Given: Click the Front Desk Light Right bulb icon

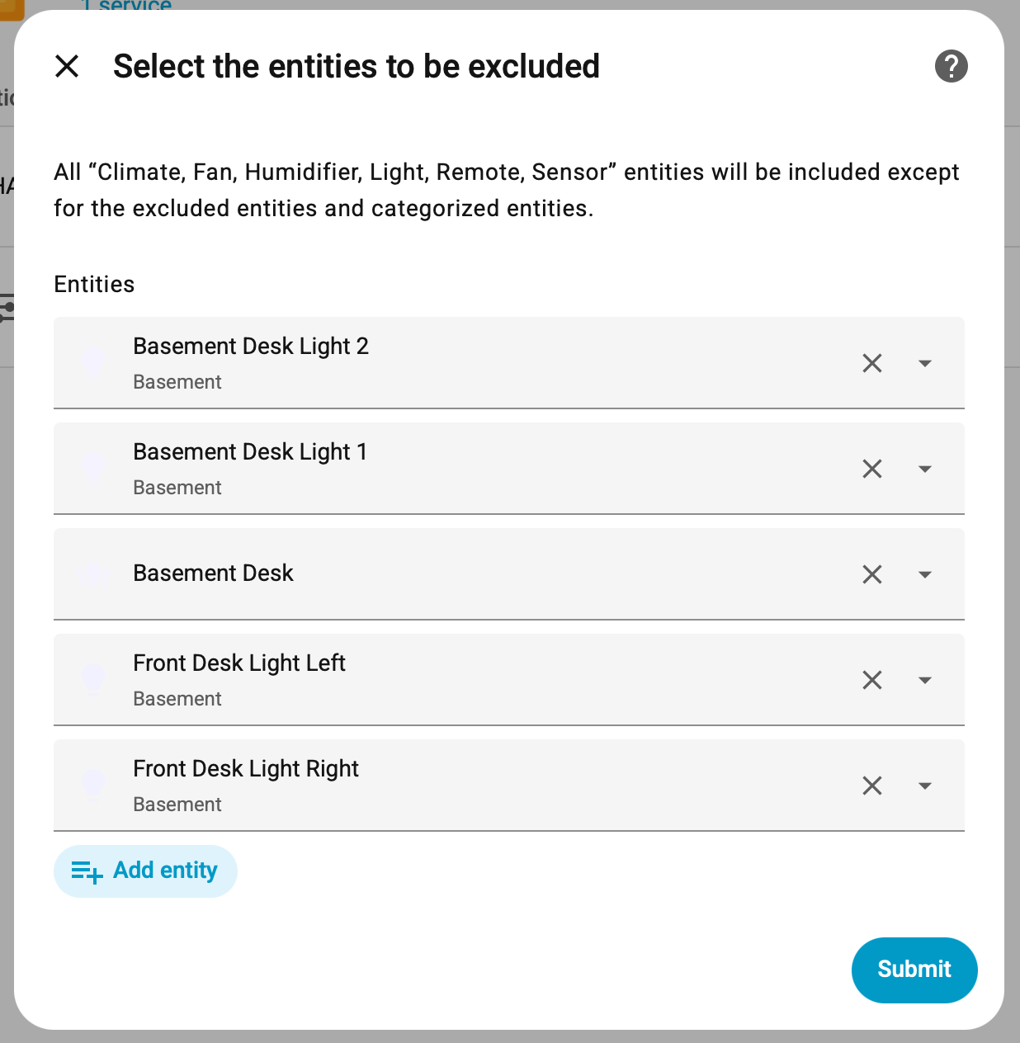Looking at the screenshot, I should pyautogui.click(x=93, y=786).
